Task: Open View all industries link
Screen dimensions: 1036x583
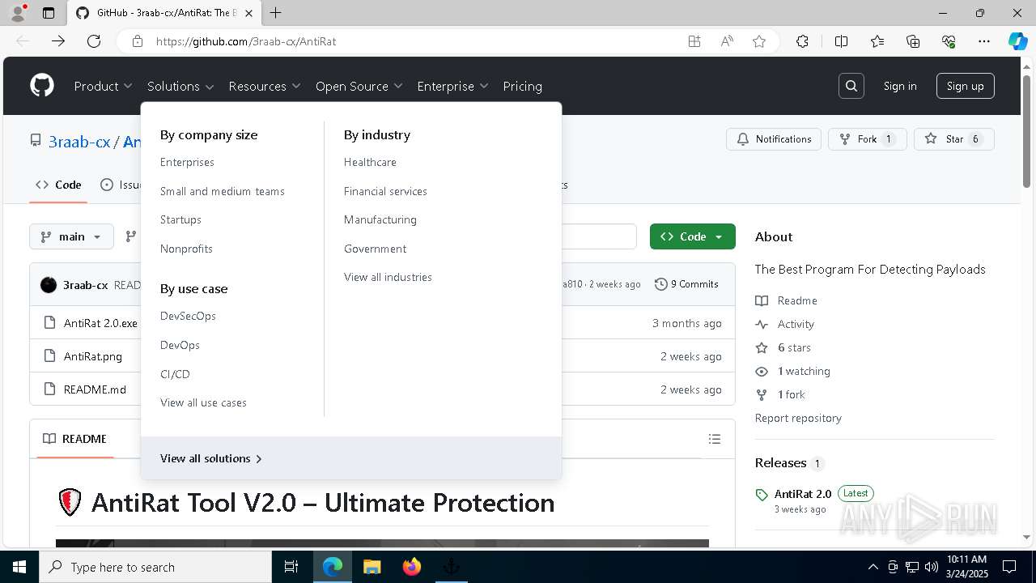Action: tap(388, 277)
